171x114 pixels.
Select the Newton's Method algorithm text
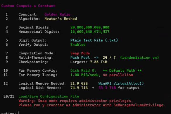[61, 19]
